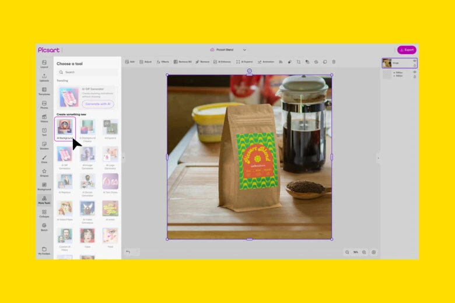
Task: Click the Remove BG tool in the toolbar
Action: pyautogui.click(x=183, y=61)
